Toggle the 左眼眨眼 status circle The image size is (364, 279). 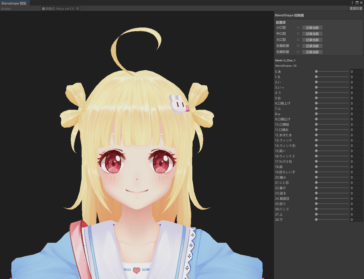pyautogui.click(x=298, y=46)
